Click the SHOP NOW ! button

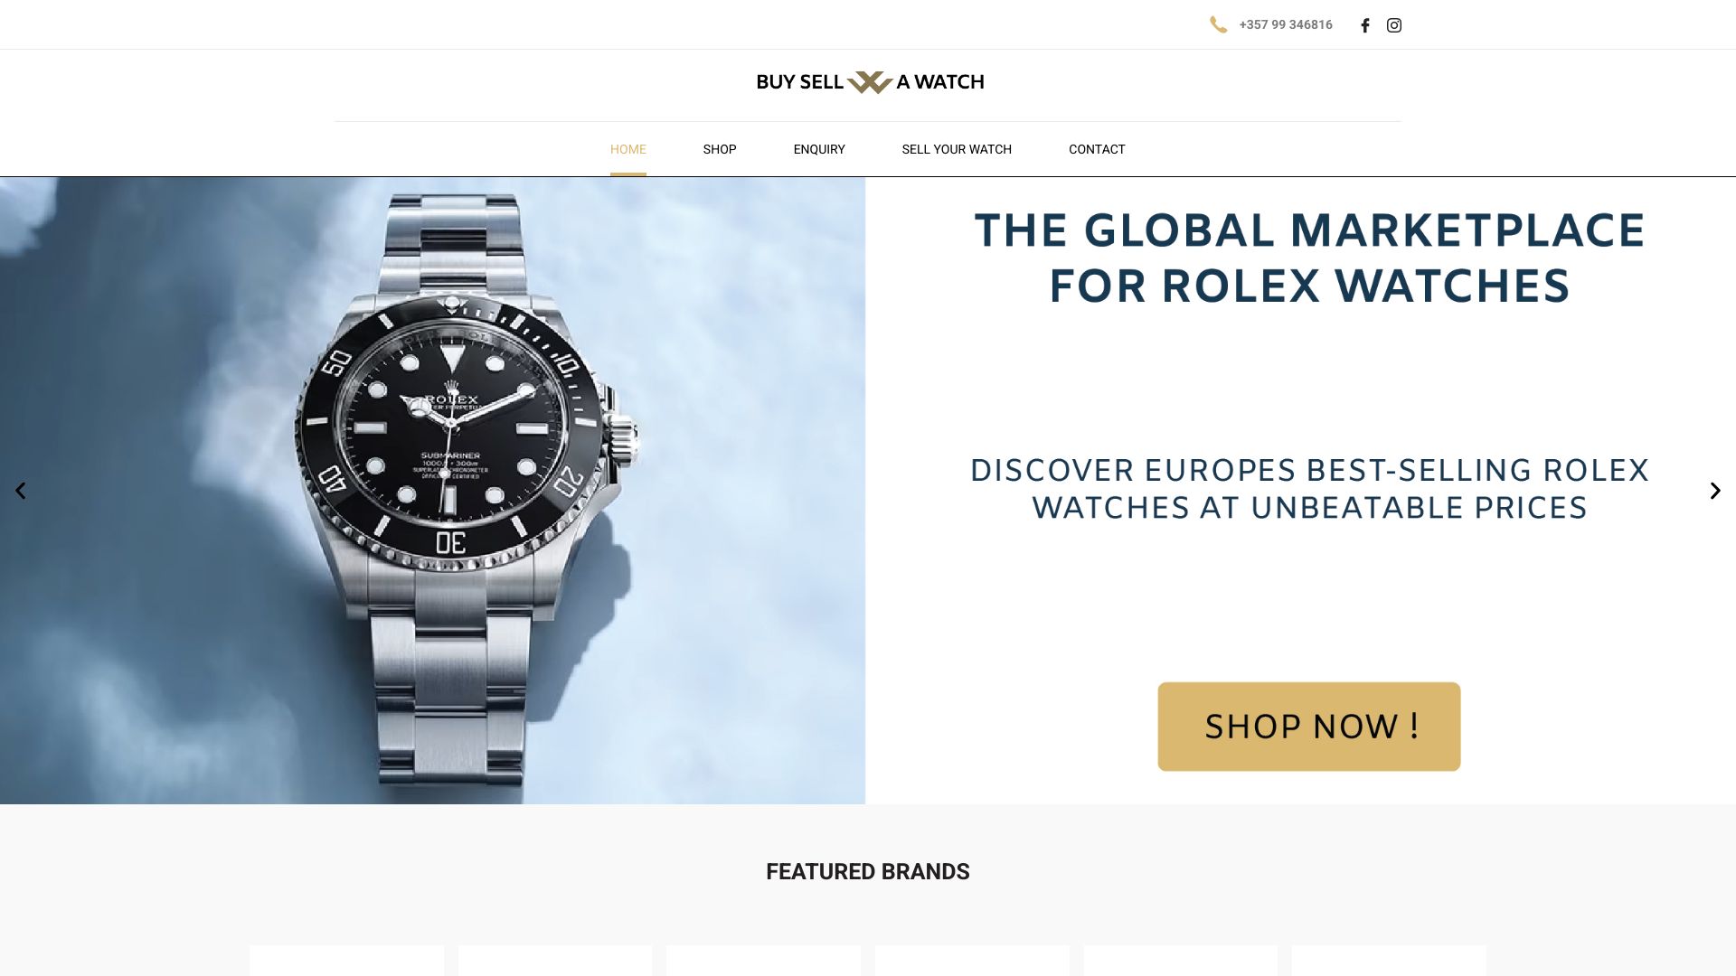point(1308,727)
